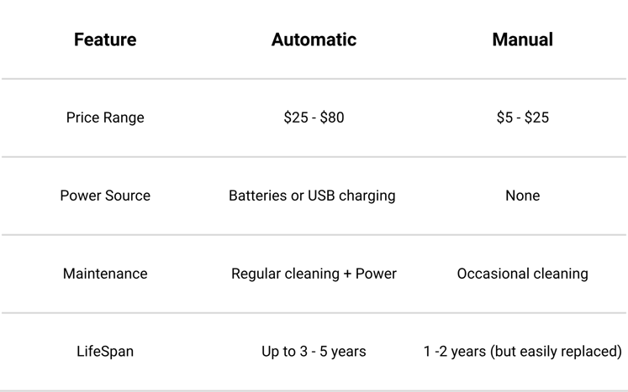This screenshot has width=628, height=392.
Task: Select the Maintenance row label
Action: tap(105, 274)
